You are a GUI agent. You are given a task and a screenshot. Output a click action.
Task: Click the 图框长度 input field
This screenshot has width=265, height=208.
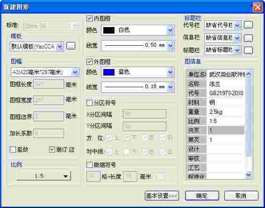[x=49, y=84]
